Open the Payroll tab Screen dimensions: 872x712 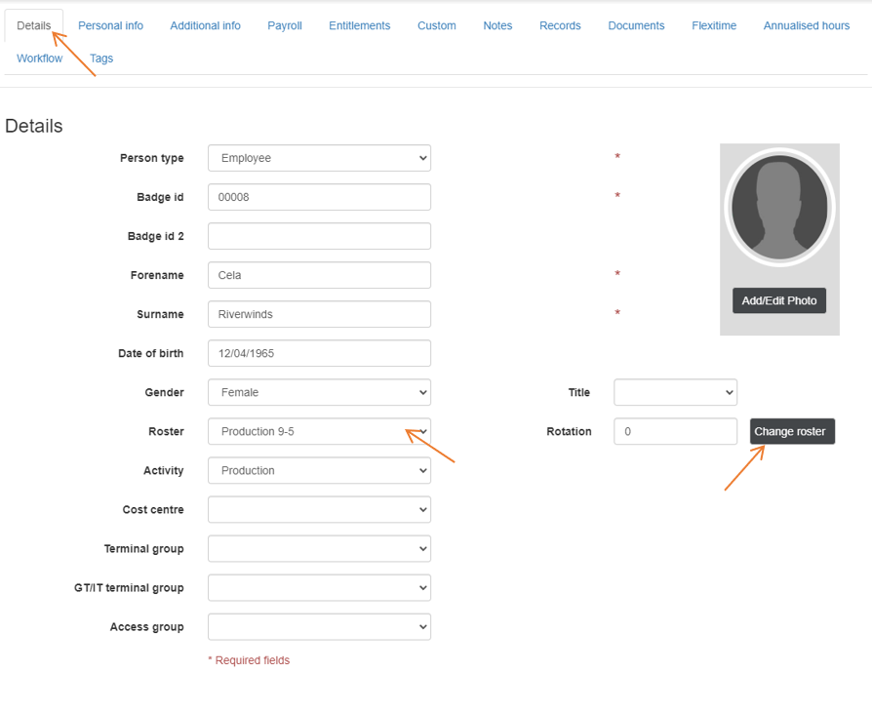pos(285,25)
